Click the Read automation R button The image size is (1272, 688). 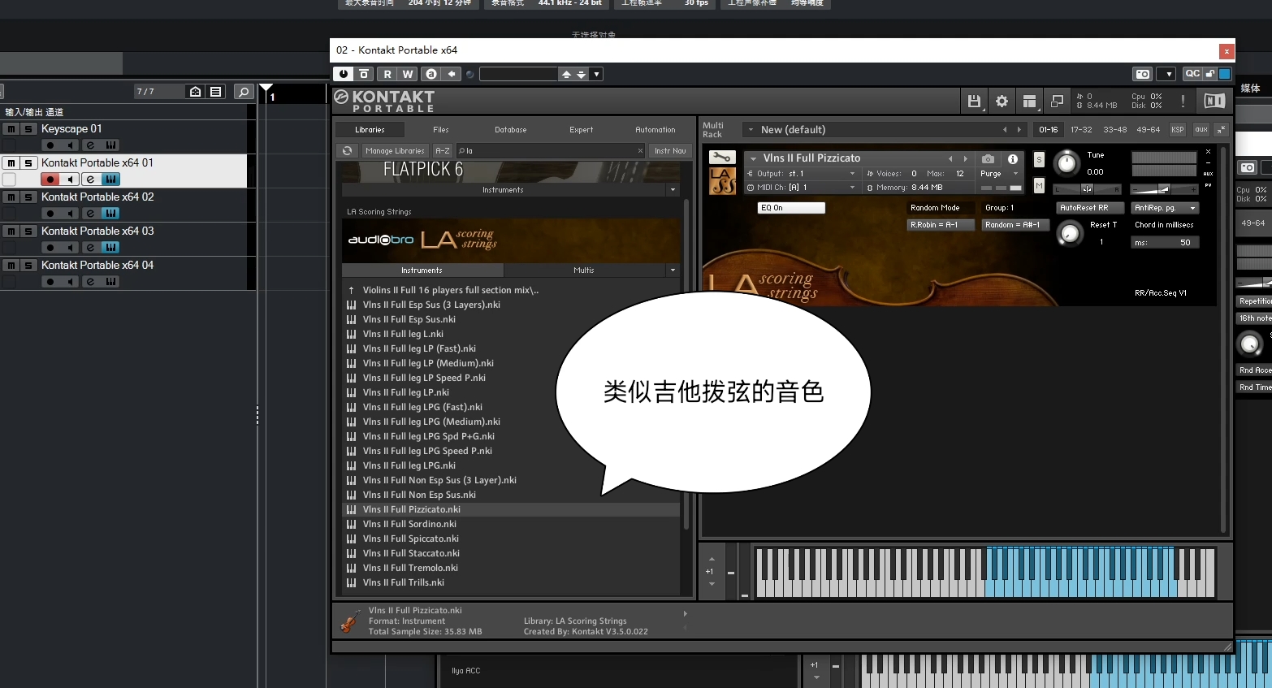(x=387, y=74)
